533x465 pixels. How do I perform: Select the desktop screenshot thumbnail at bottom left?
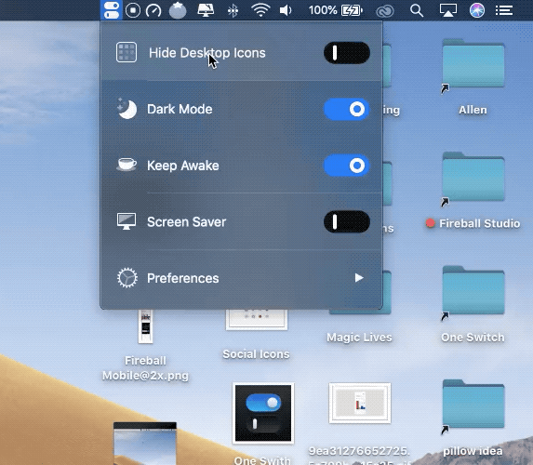[145, 444]
